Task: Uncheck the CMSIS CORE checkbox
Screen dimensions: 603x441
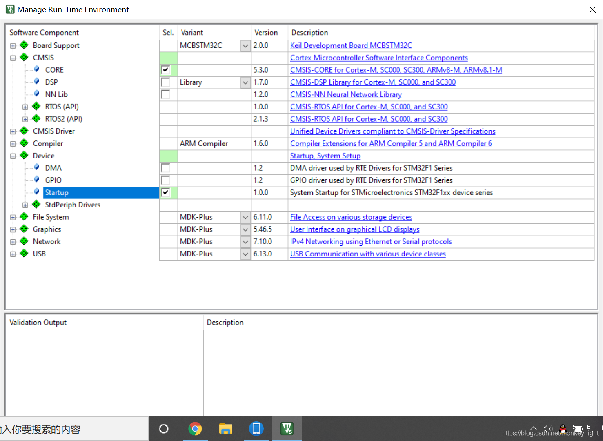Action: pos(165,70)
